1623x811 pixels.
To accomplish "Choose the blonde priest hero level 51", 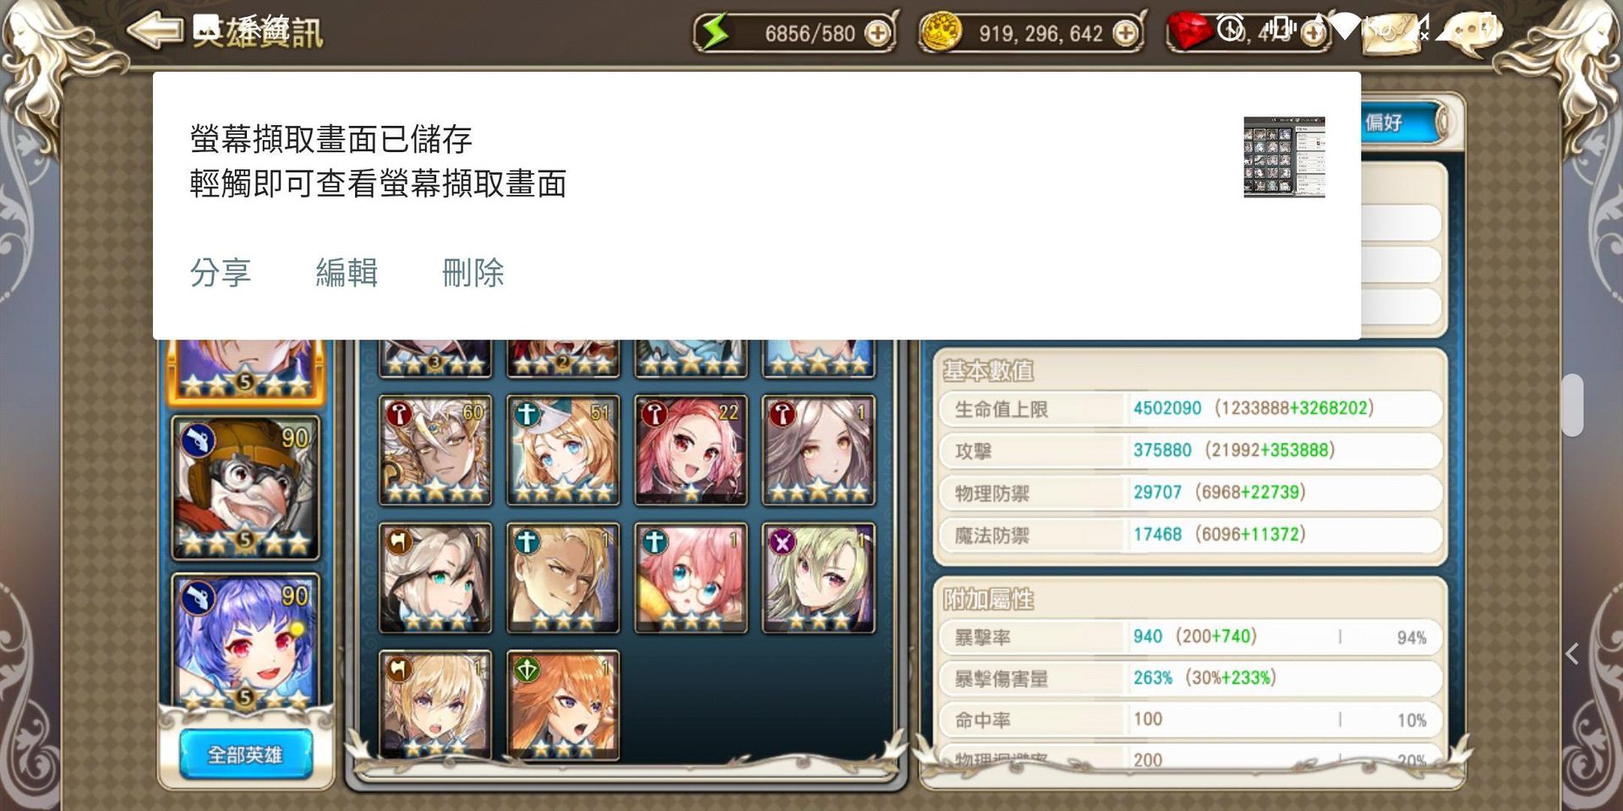I will (563, 450).
